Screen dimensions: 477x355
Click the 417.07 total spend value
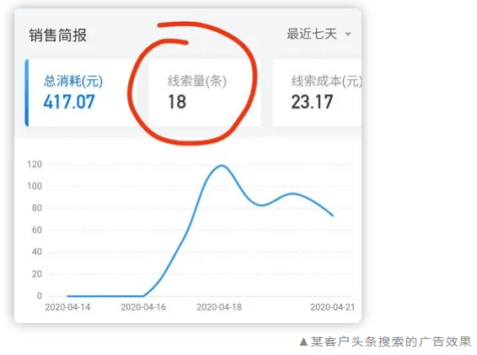pyautogui.click(x=69, y=102)
